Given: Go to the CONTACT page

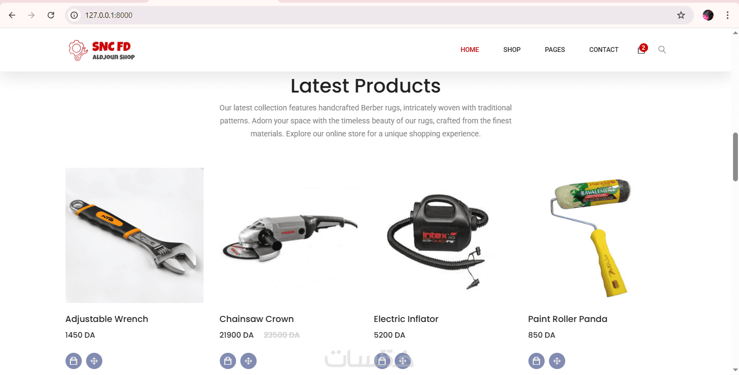Looking at the screenshot, I should tap(604, 49).
